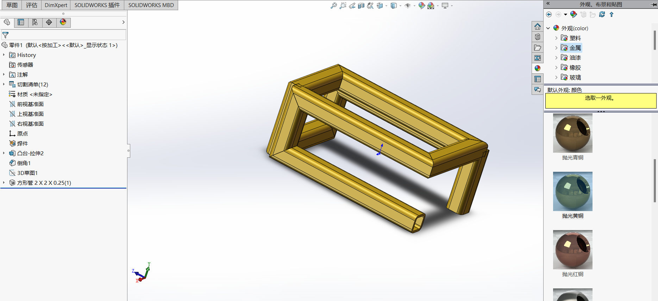The height and width of the screenshot is (301, 658).
Task: Click the left panel collapse handle
Action: point(129,151)
